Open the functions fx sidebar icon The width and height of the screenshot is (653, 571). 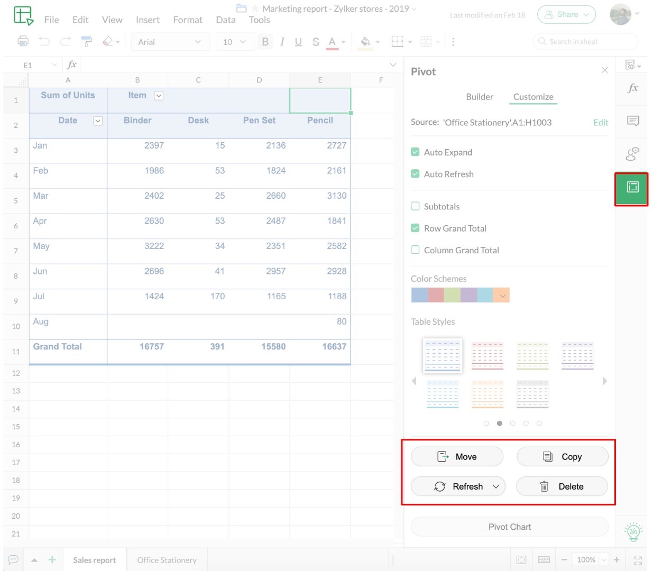click(632, 88)
